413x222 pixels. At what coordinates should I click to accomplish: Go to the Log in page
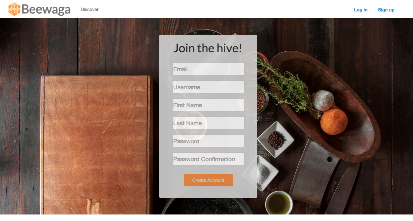click(x=361, y=10)
